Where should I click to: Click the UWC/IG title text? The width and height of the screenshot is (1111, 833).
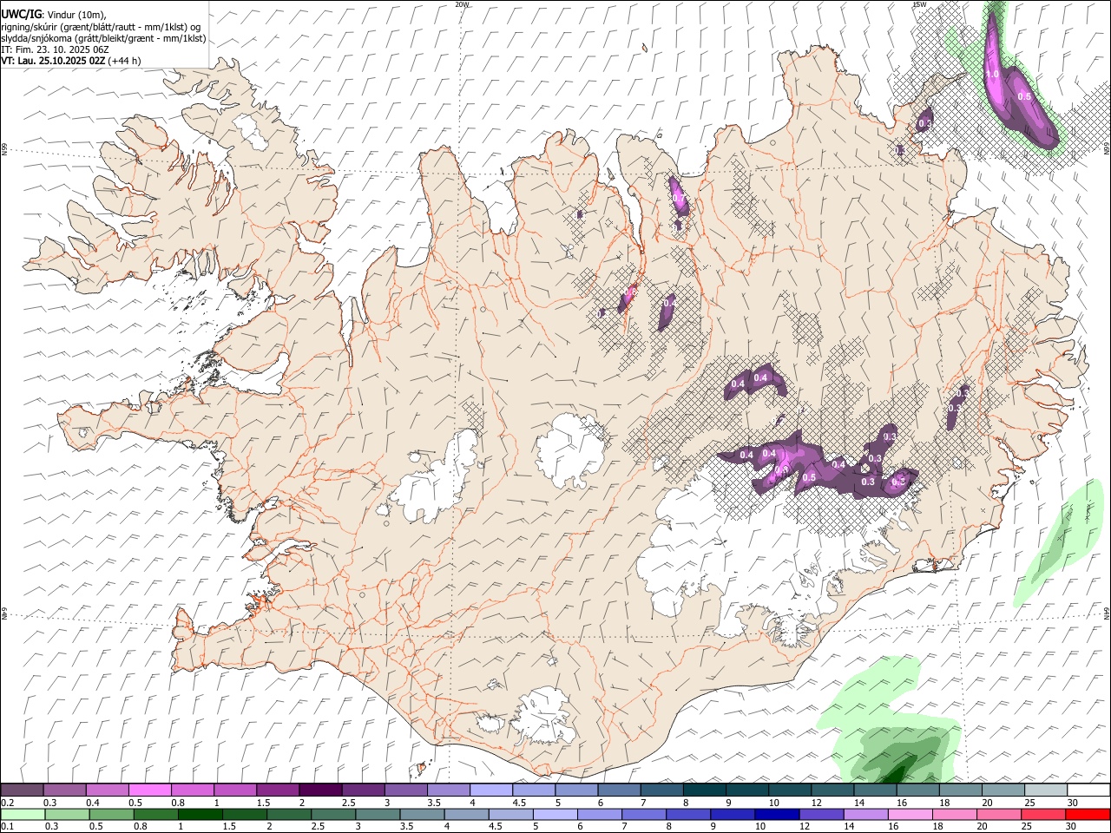pyautogui.click(x=20, y=14)
